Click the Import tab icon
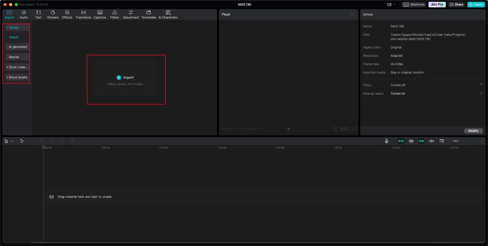488x246 pixels. tap(9, 12)
